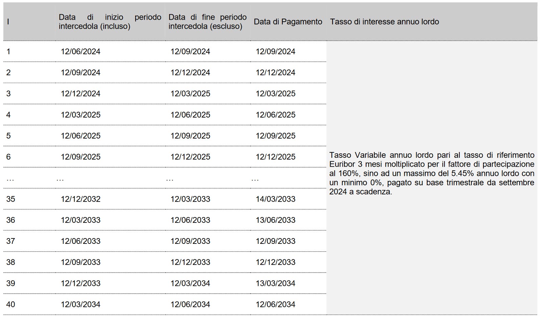This screenshot has height=316, width=540.
Task: Select row number 6 in index column
Action: [x=8, y=157]
